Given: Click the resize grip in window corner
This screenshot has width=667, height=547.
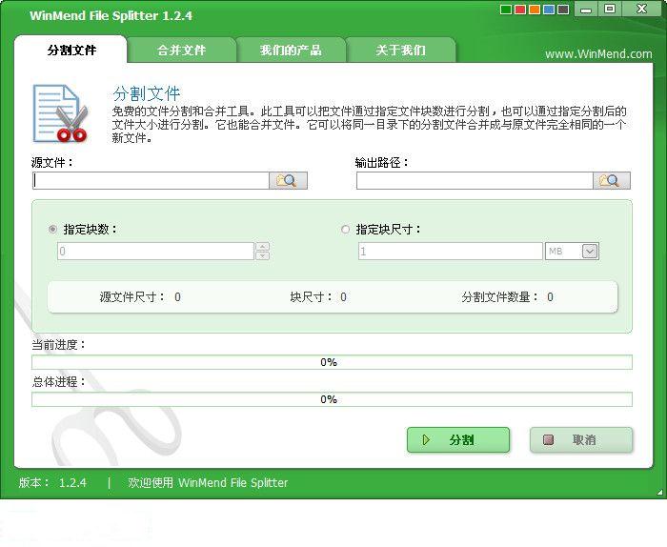Looking at the screenshot, I should pyautogui.click(x=660, y=493).
